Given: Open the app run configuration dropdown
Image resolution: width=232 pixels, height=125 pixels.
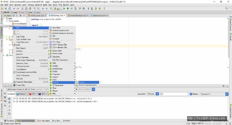Looking at the screenshot, I should click(58, 9).
